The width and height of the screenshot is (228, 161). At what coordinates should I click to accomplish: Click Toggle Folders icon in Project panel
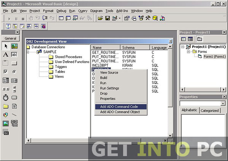pyautogui.click(x=199, y=39)
